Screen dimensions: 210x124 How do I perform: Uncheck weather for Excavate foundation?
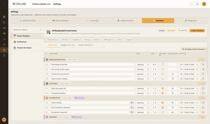162,93
